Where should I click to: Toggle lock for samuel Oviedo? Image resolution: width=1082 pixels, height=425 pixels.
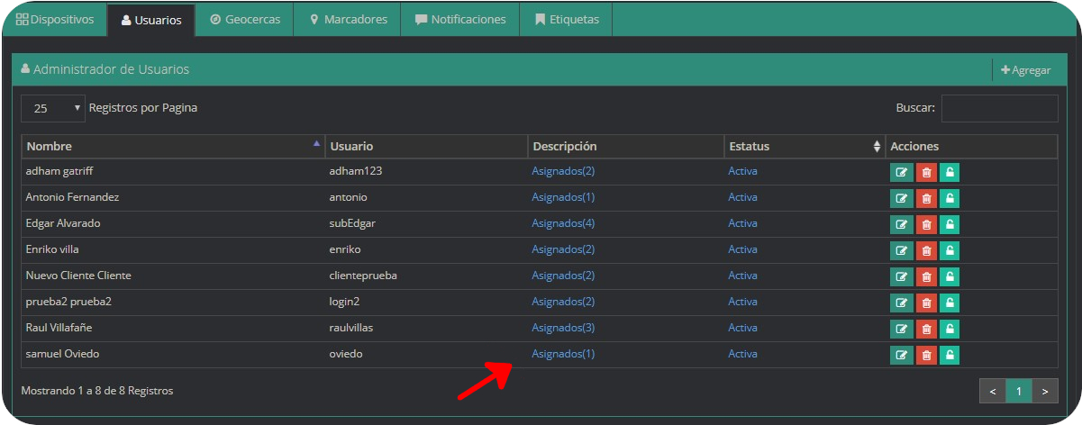point(950,355)
